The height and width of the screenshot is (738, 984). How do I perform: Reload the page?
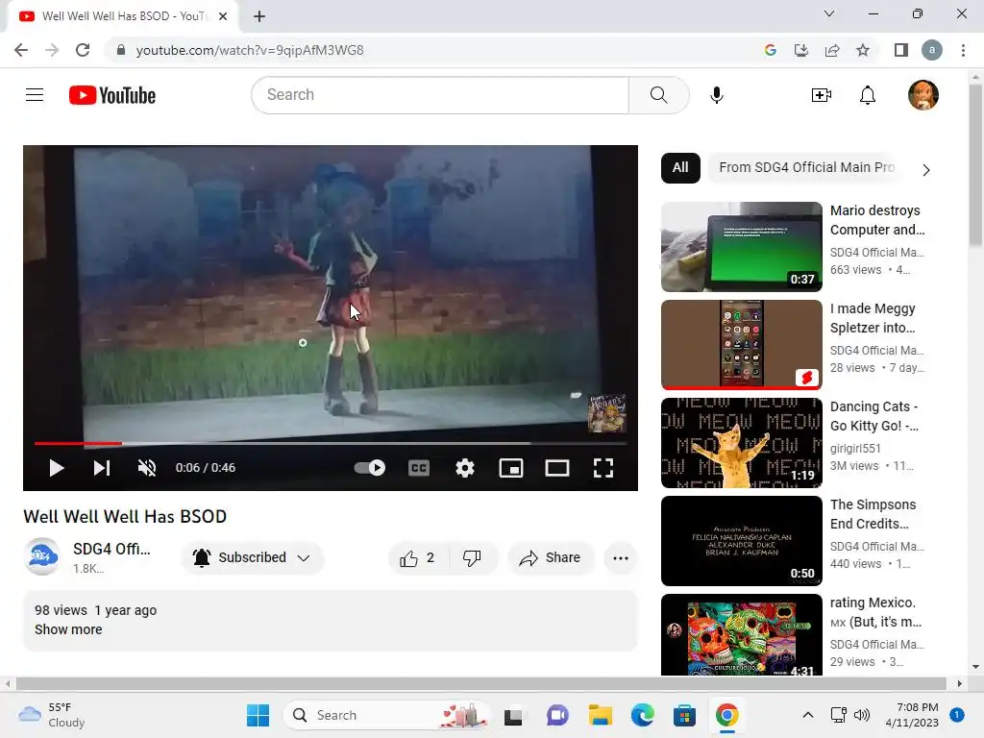(x=83, y=50)
